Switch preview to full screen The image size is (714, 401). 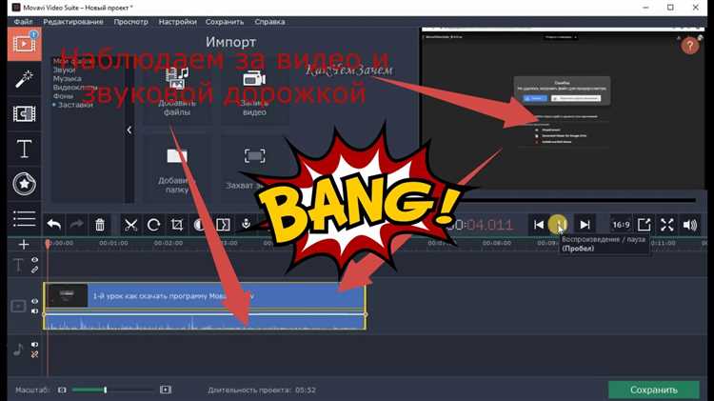pyautogui.click(x=667, y=225)
